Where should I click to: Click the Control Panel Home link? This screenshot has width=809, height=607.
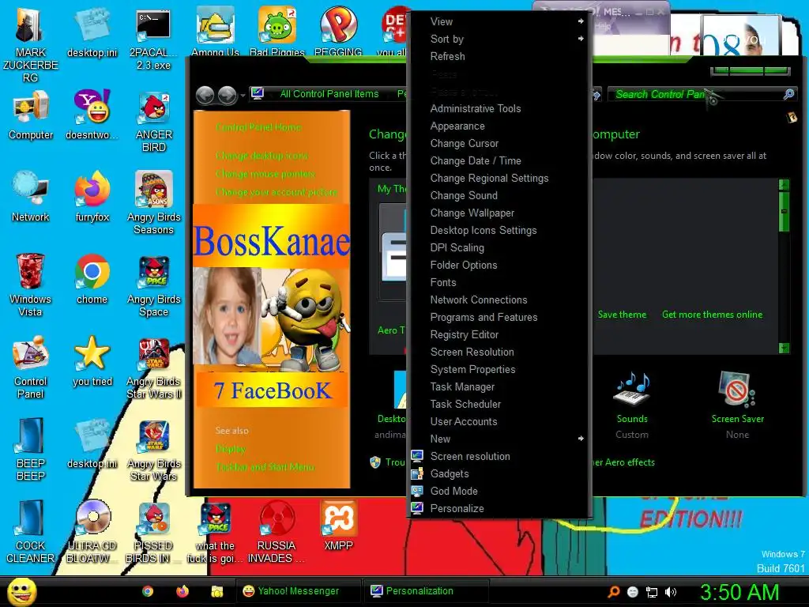click(x=258, y=127)
